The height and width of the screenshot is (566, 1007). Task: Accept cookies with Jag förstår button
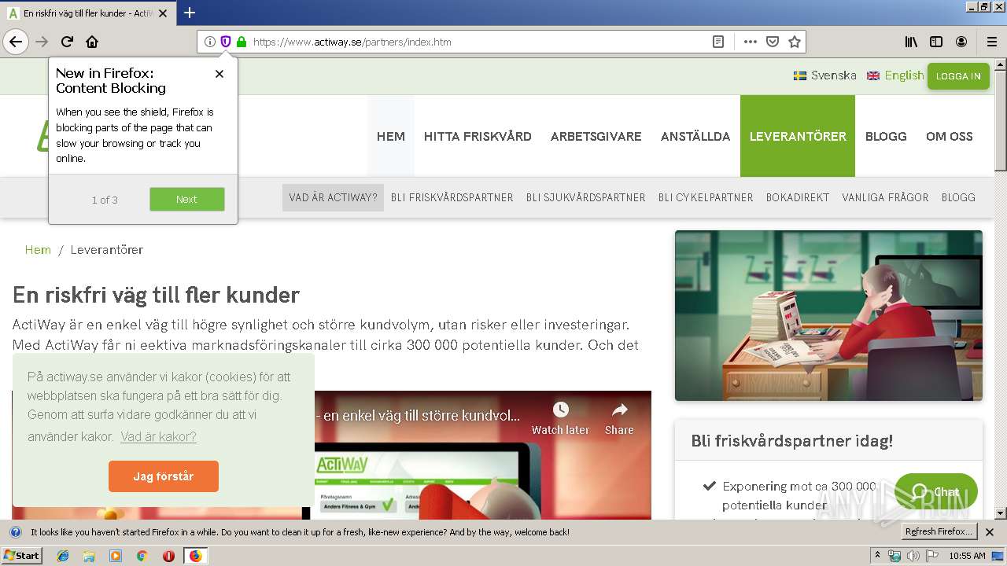pos(164,476)
